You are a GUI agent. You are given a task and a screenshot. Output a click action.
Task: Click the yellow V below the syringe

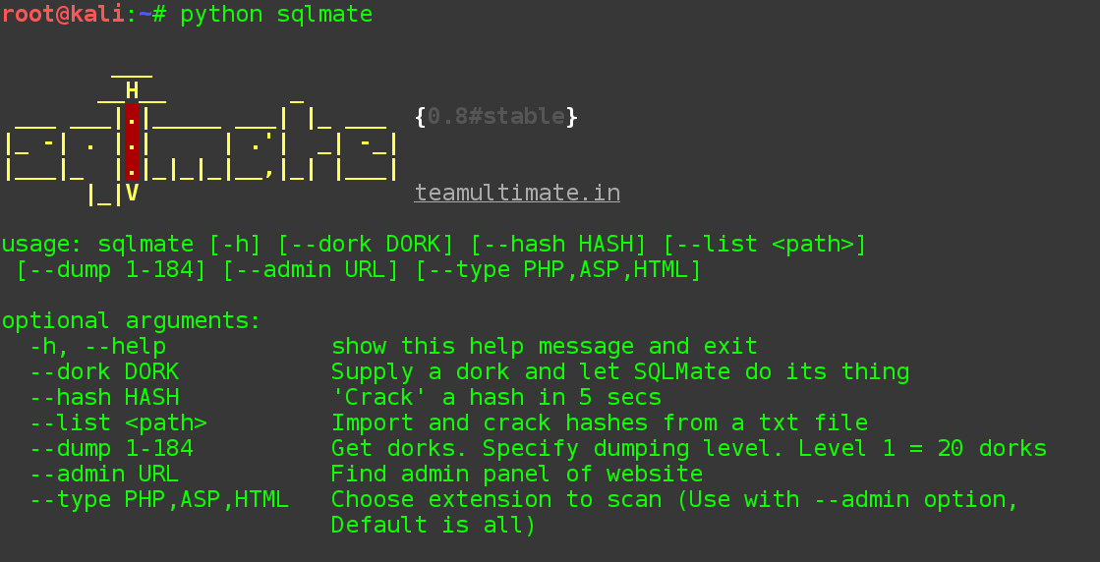pyautogui.click(x=132, y=193)
